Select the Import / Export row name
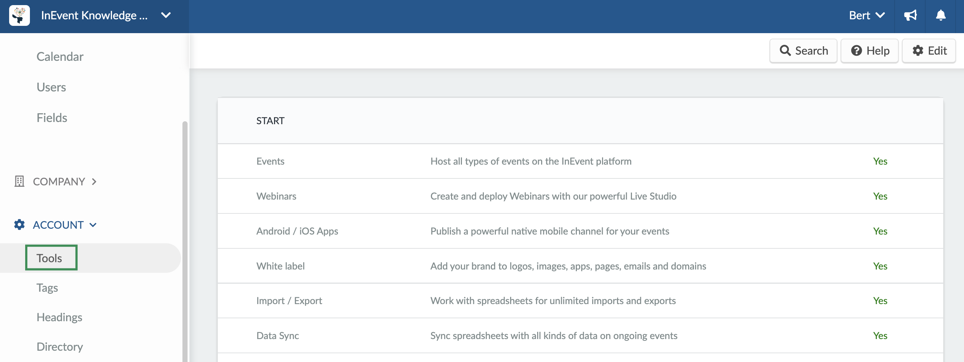 click(289, 301)
